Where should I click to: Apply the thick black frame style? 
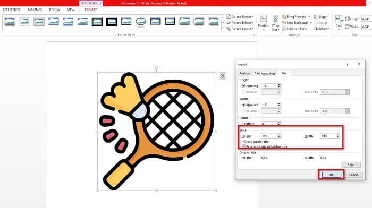click(112, 22)
